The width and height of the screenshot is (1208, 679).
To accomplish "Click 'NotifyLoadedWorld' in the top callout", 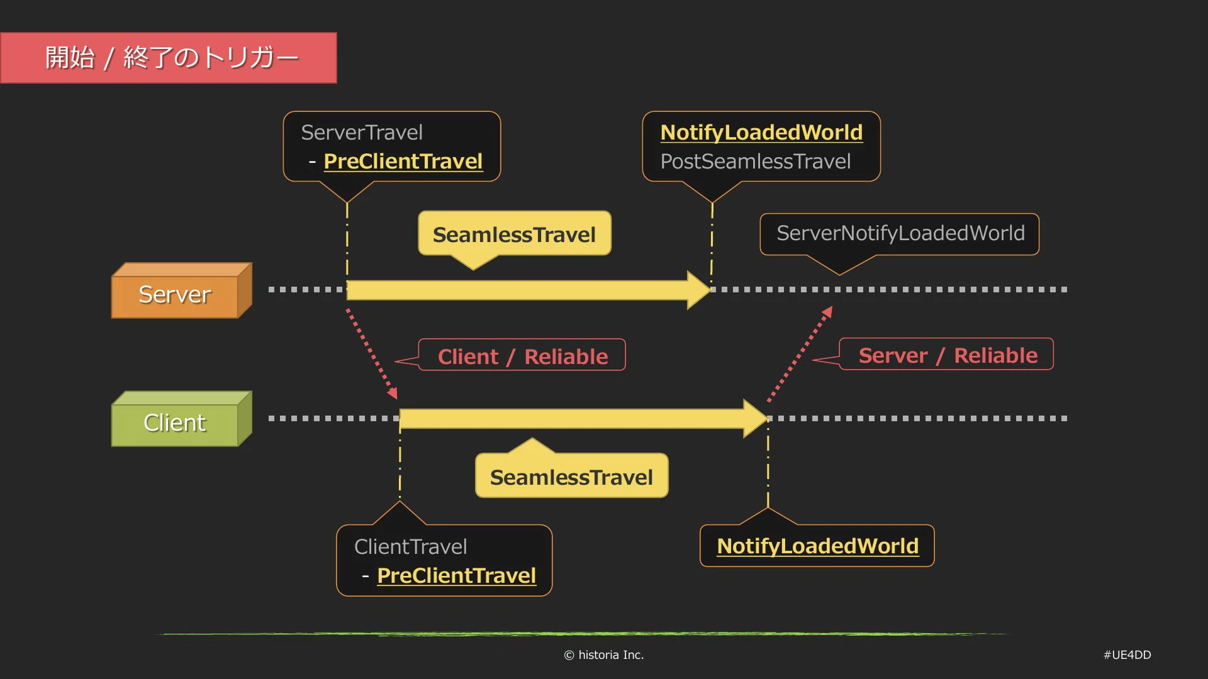I will click(x=761, y=133).
